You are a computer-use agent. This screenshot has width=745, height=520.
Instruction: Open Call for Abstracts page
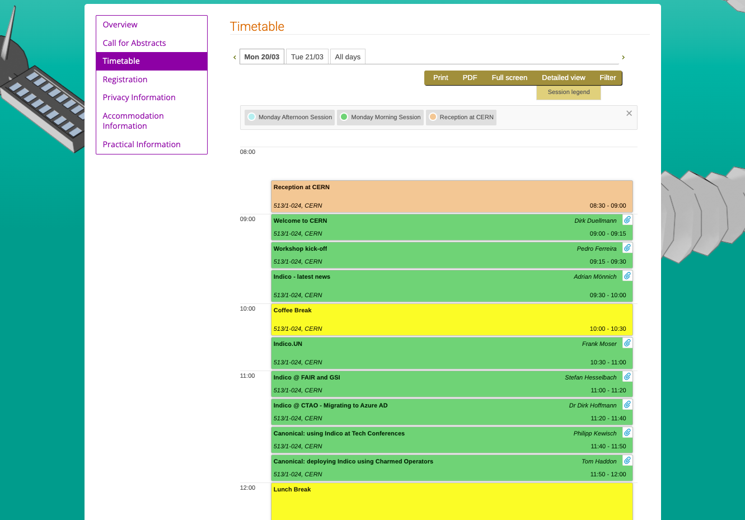click(x=152, y=43)
